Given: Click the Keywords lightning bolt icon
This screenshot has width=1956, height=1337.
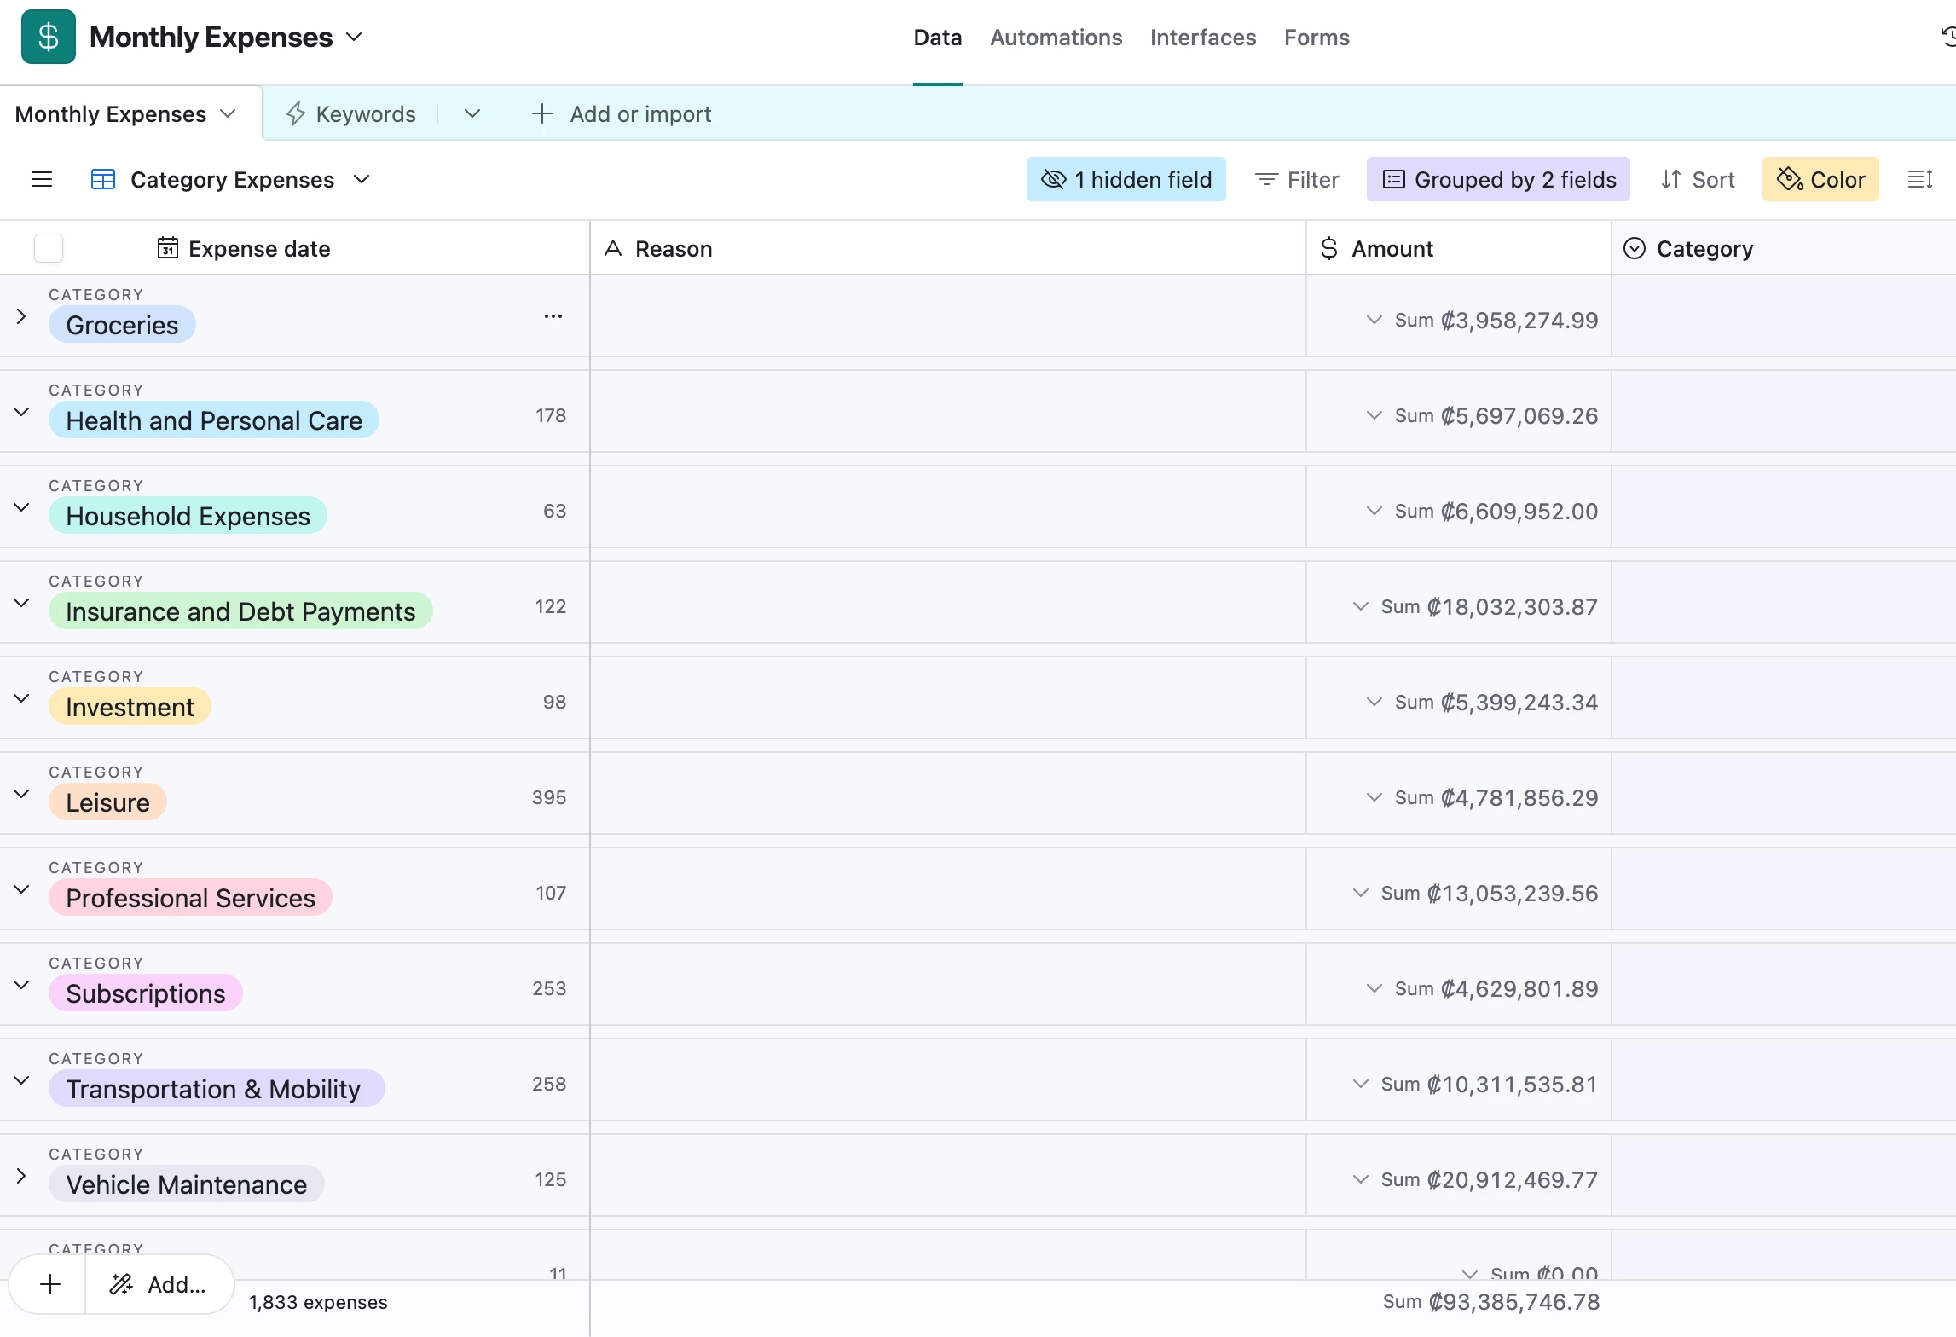Looking at the screenshot, I should point(295,113).
